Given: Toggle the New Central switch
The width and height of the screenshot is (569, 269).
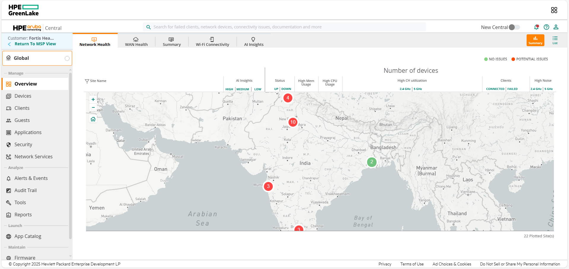Looking at the screenshot, I should point(514,27).
